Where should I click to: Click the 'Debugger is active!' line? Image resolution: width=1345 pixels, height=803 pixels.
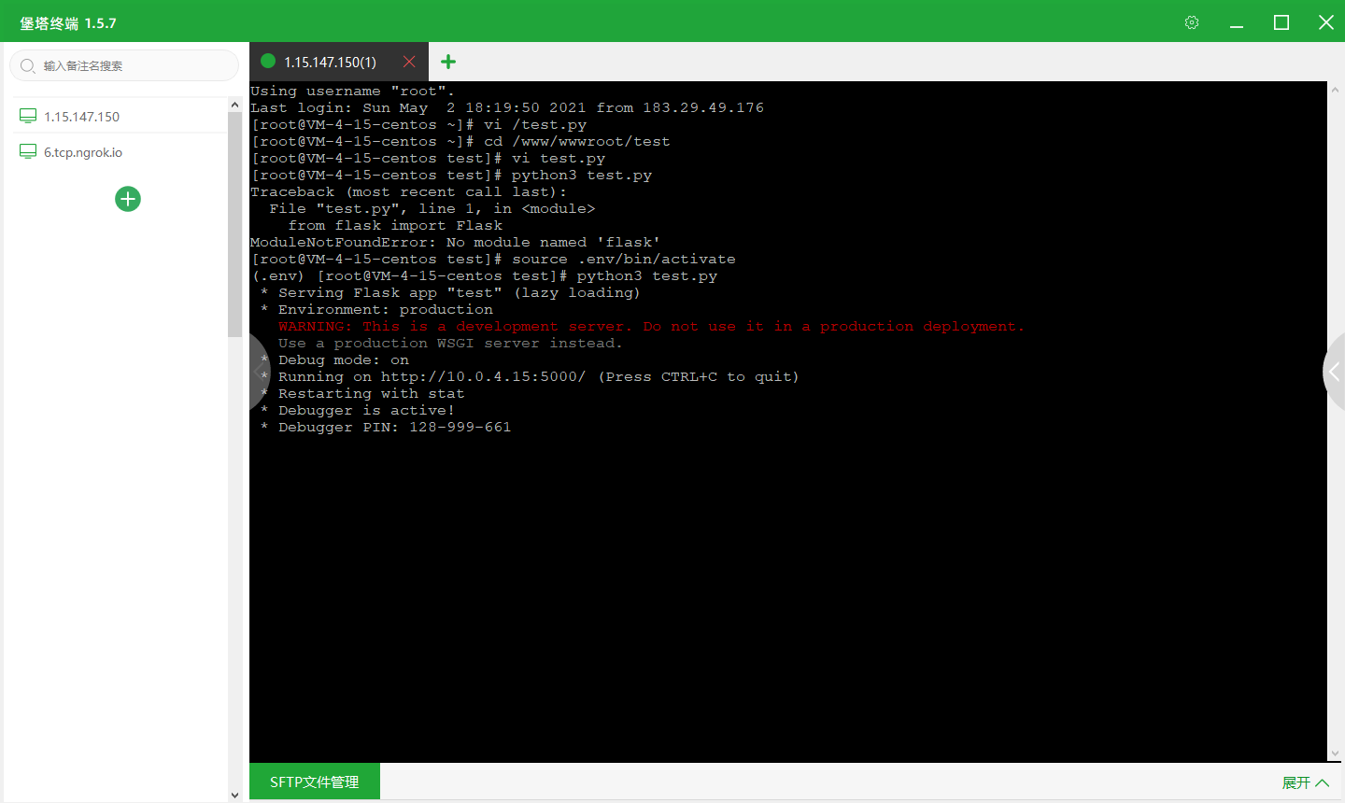358,411
